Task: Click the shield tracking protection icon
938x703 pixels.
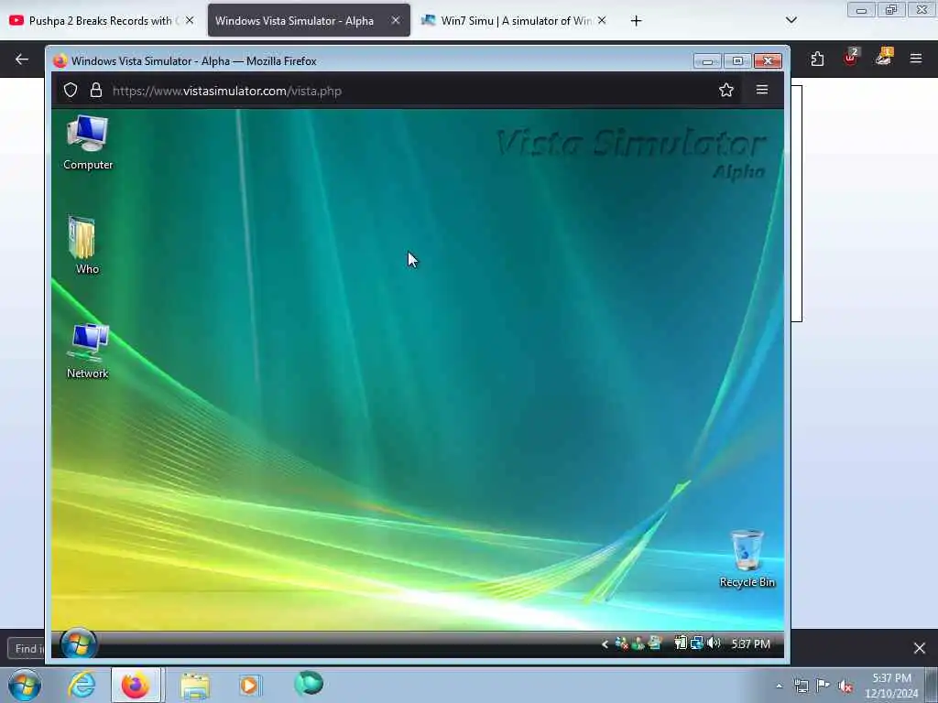Action: pos(71,91)
